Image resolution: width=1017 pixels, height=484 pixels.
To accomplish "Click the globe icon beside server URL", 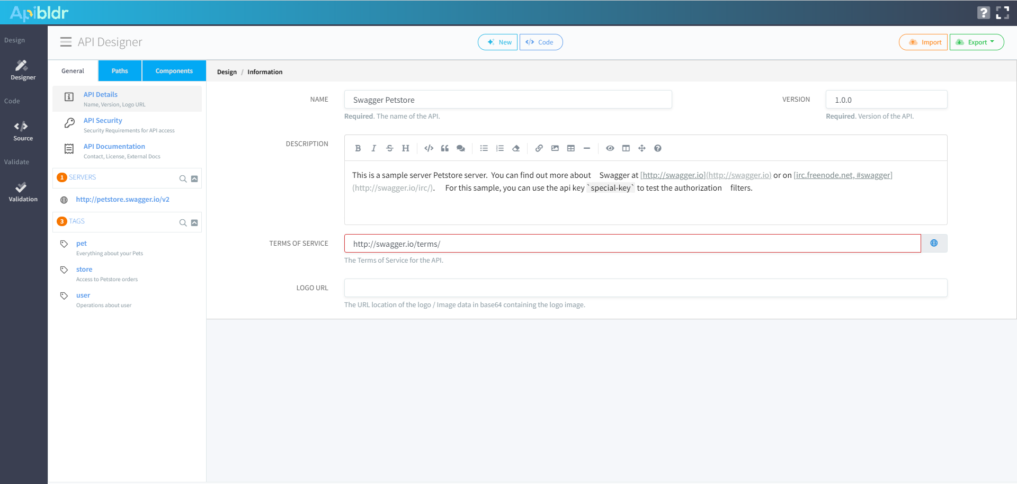I will point(64,200).
